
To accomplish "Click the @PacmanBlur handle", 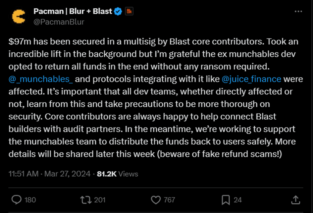I will pos(59,22).
